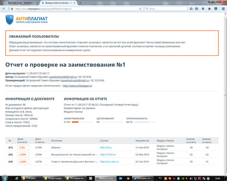Launch Internet Explorer from taskbar

pos(17,178)
